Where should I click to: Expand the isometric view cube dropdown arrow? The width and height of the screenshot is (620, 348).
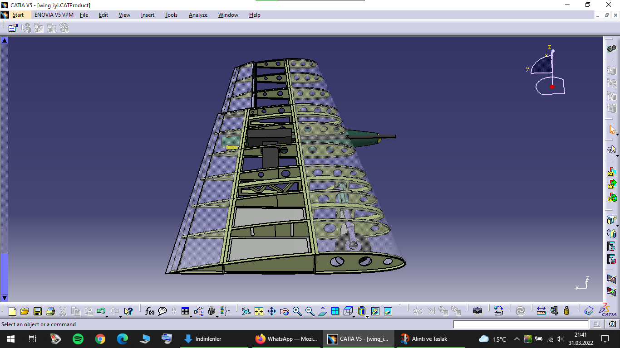pyautogui.click(x=354, y=316)
